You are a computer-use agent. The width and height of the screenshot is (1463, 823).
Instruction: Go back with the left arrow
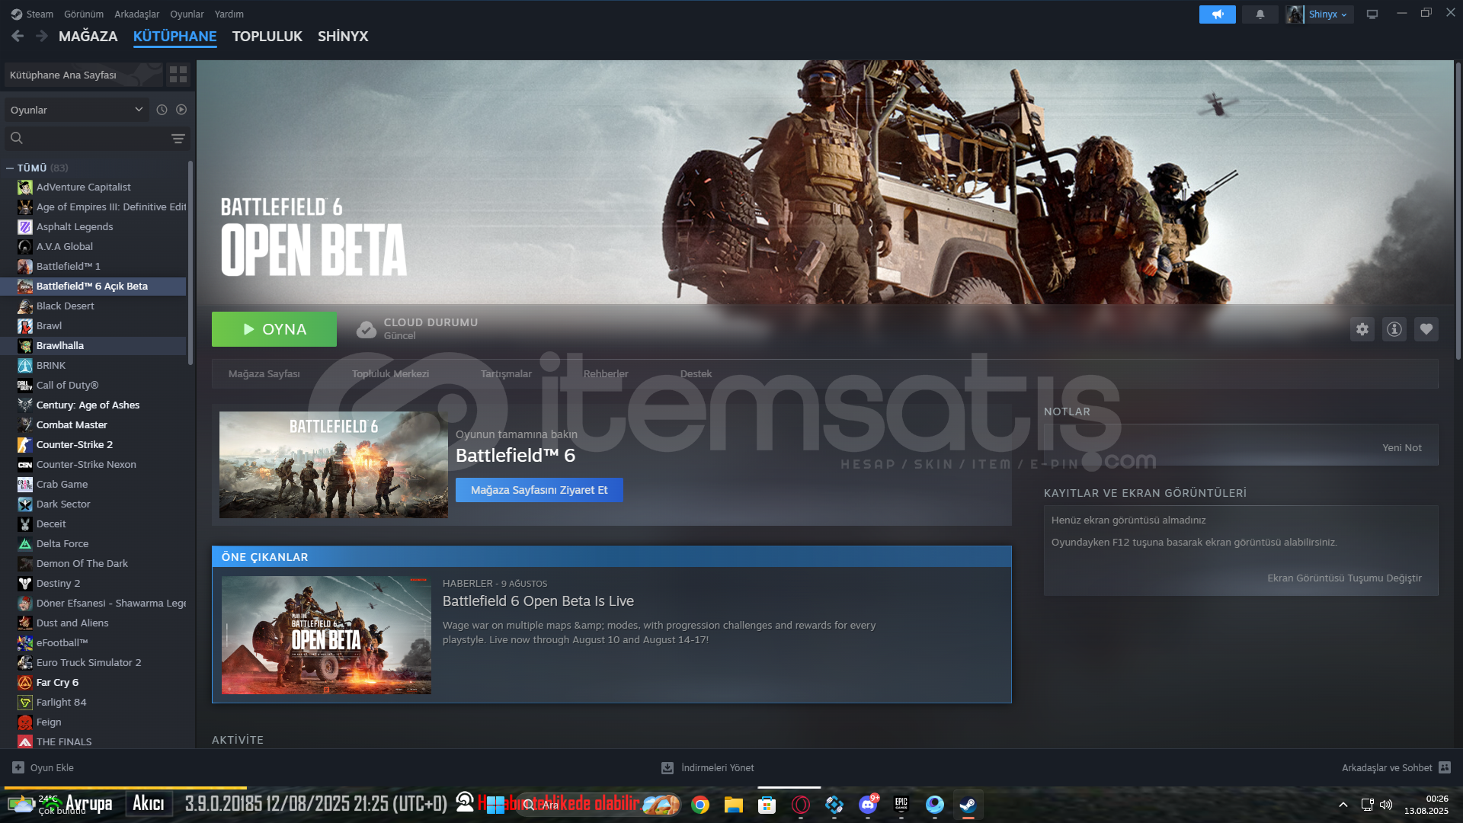[18, 36]
